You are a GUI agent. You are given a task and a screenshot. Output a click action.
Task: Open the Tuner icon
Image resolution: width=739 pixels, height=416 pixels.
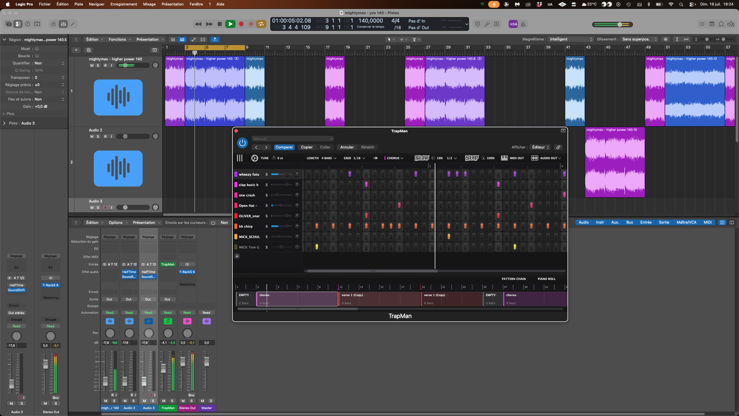tap(487, 24)
